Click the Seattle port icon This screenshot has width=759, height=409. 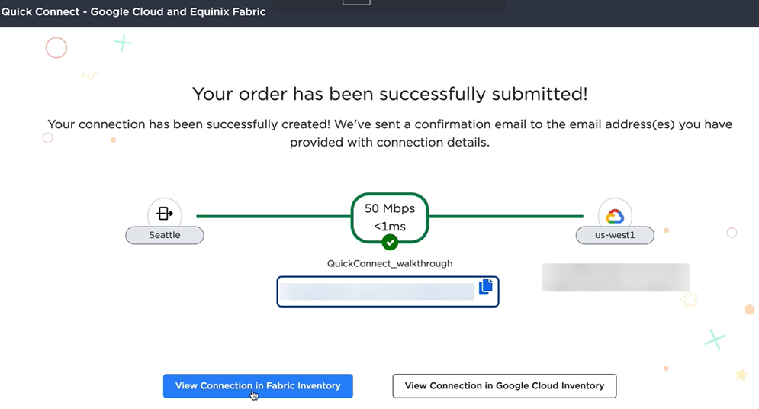[165, 213]
